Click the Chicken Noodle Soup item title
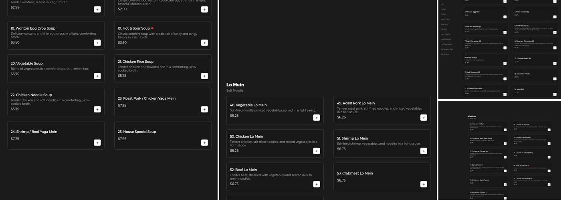Screen dimensions: 561x200 tap(31, 95)
